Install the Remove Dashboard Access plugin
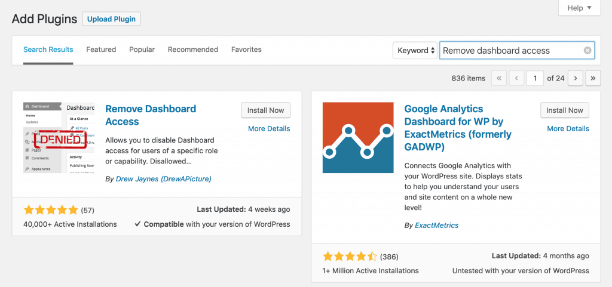The image size is (612, 287). coord(266,110)
